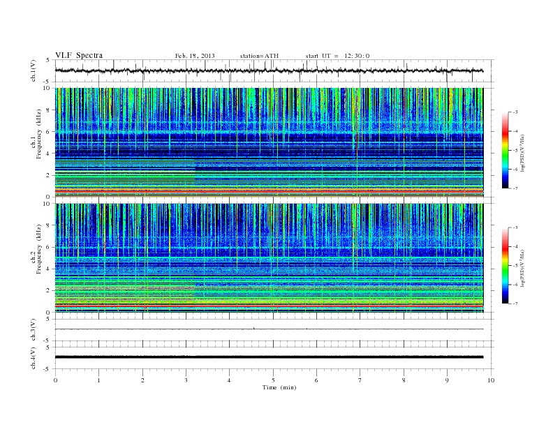This screenshot has height=427, width=553.
Task: Click time axis tick label "9"
Action: pyautogui.click(x=447, y=380)
